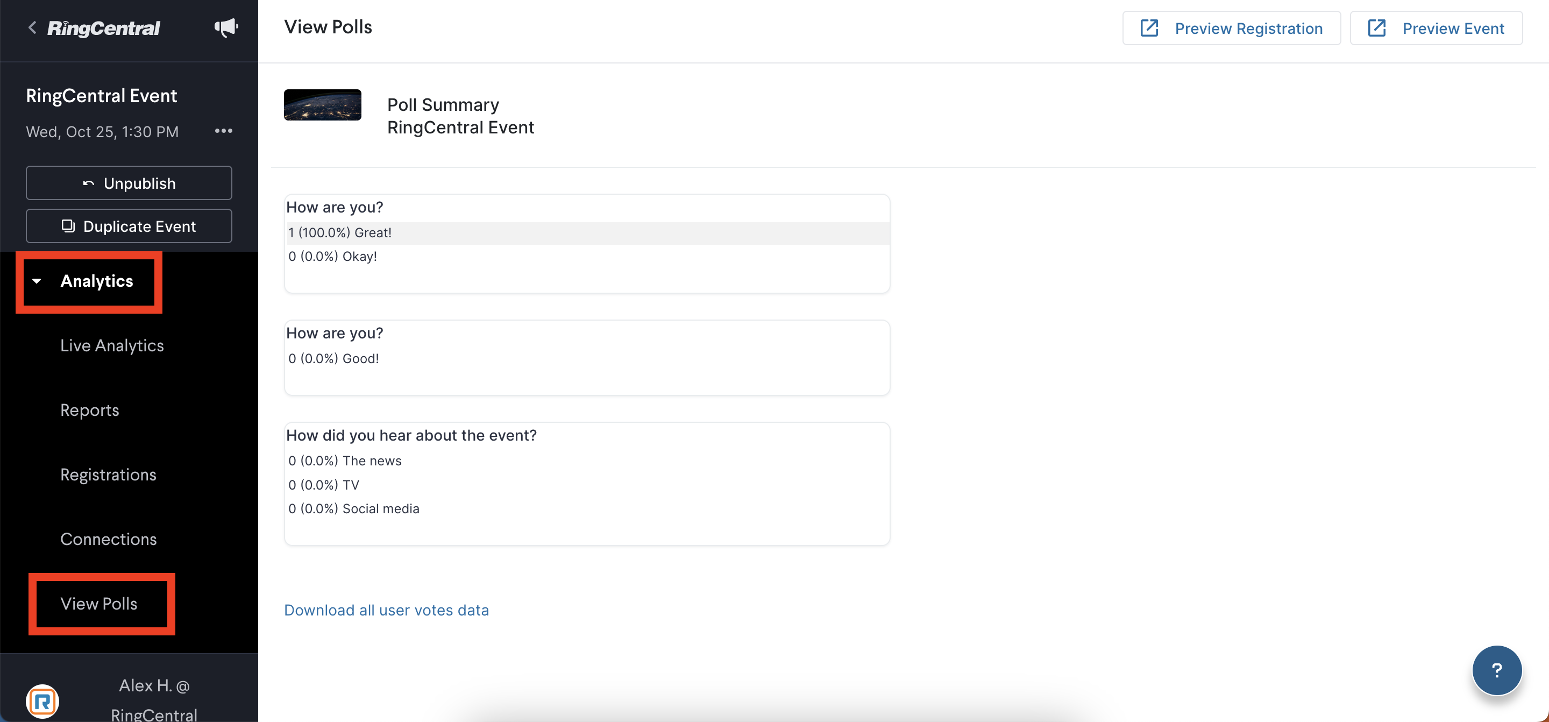
Task: Click the external-link icon in Preview Event
Action: (1376, 29)
